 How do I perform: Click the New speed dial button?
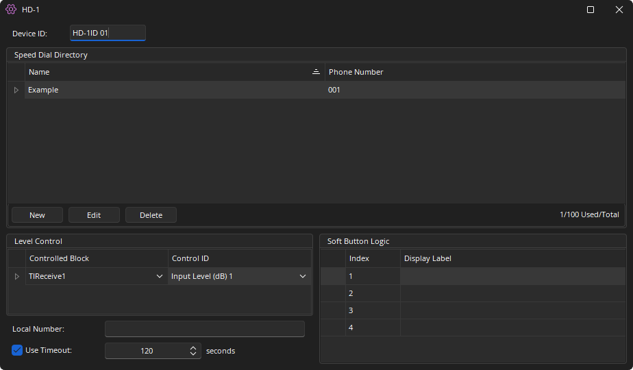pyautogui.click(x=37, y=215)
